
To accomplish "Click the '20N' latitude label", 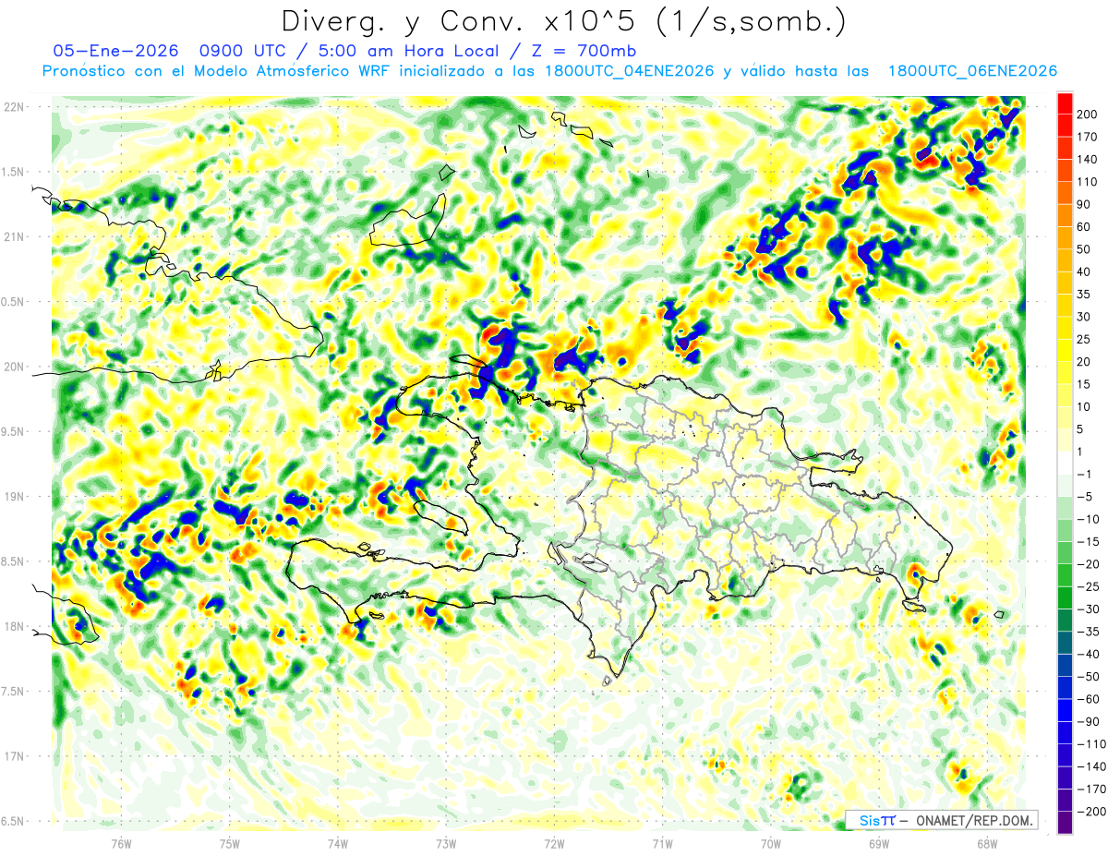I will pos(14,367).
